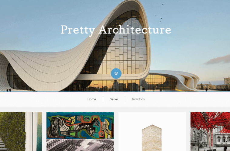Viewport: 230px width, 151px height.
Task: Click the blue double-chevron scroll down button
Action: (116, 73)
